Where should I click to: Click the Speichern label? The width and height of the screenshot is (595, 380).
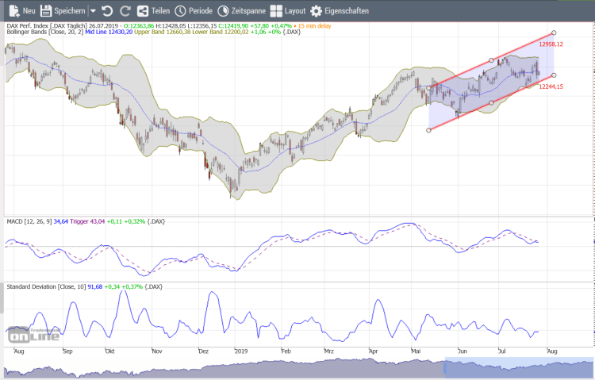(x=70, y=11)
